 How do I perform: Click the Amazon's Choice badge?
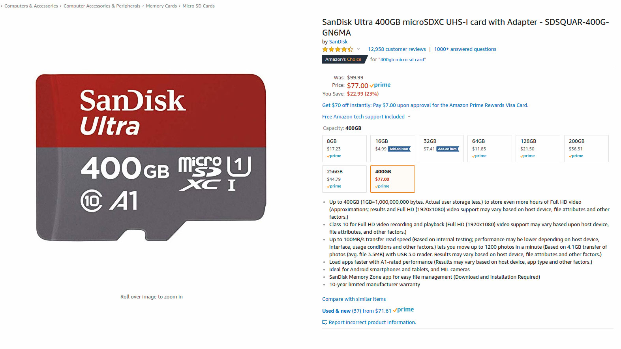point(343,60)
